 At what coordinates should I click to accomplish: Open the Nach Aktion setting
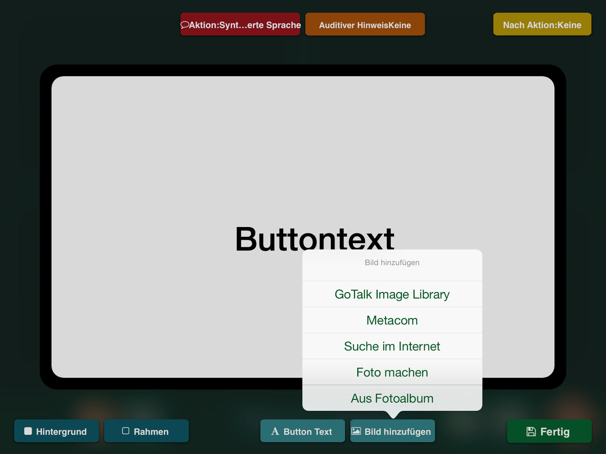click(542, 24)
